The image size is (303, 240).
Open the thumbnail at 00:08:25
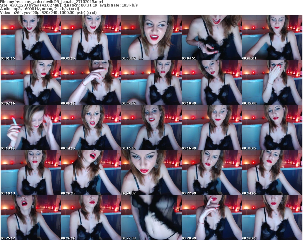click(91, 83)
